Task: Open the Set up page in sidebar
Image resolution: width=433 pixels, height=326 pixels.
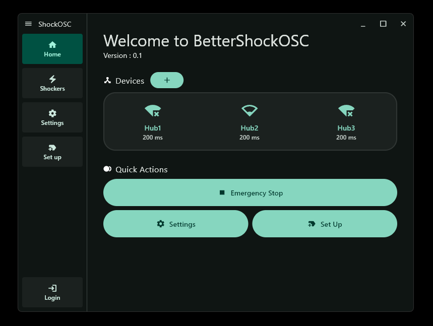Action: pyautogui.click(x=52, y=152)
